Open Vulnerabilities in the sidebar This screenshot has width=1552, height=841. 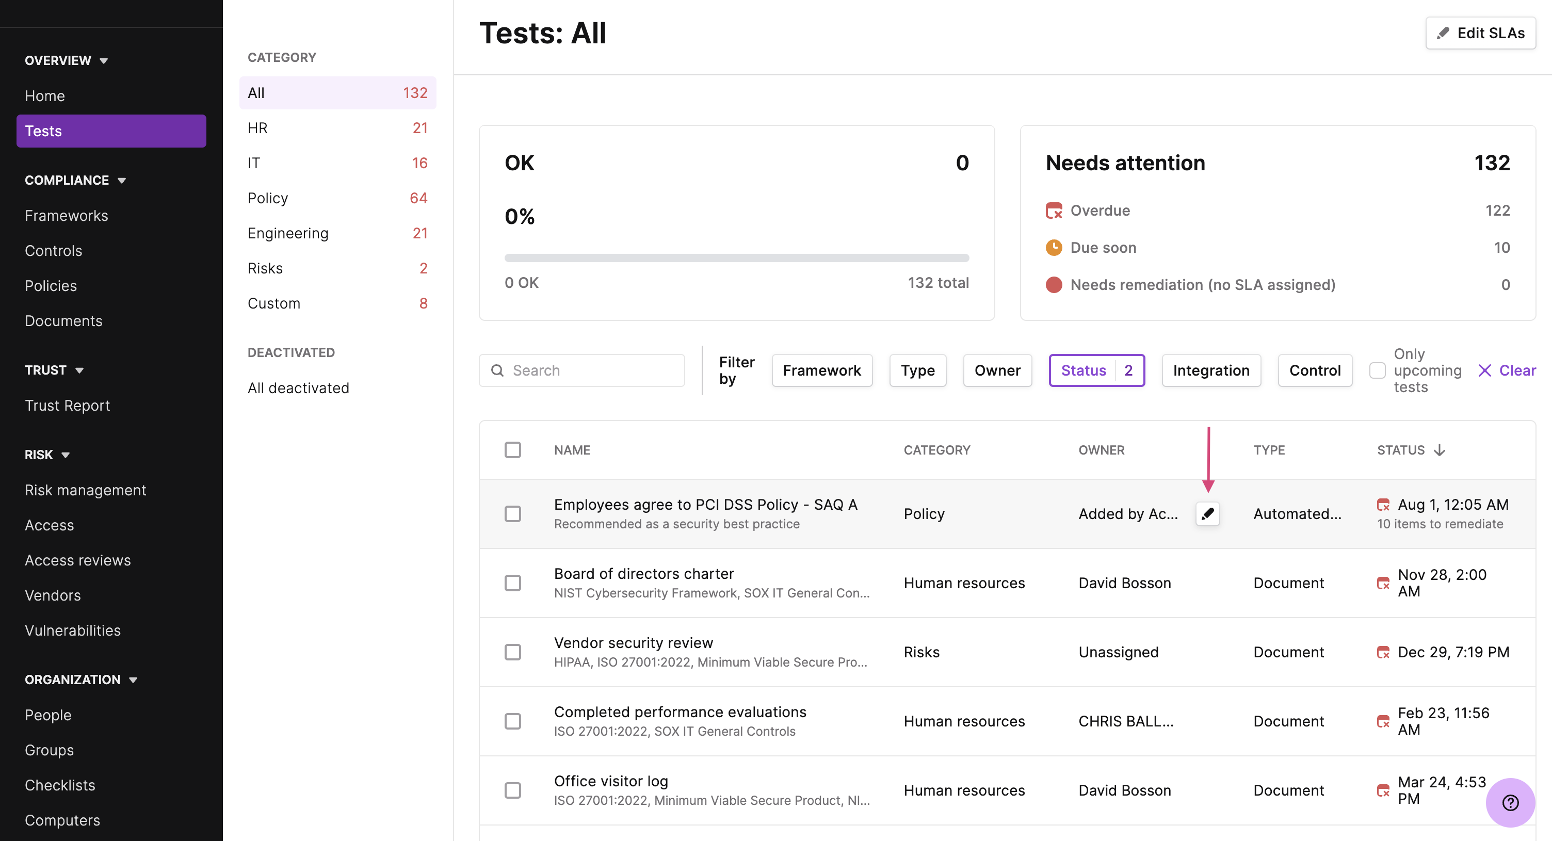pos(72,630)
